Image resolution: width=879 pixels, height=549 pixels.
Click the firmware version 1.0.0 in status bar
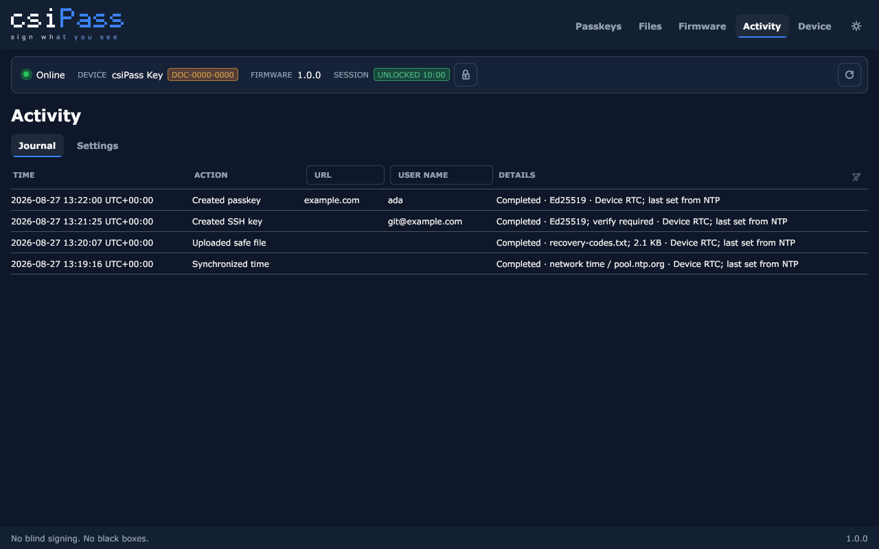click(309, 75)
